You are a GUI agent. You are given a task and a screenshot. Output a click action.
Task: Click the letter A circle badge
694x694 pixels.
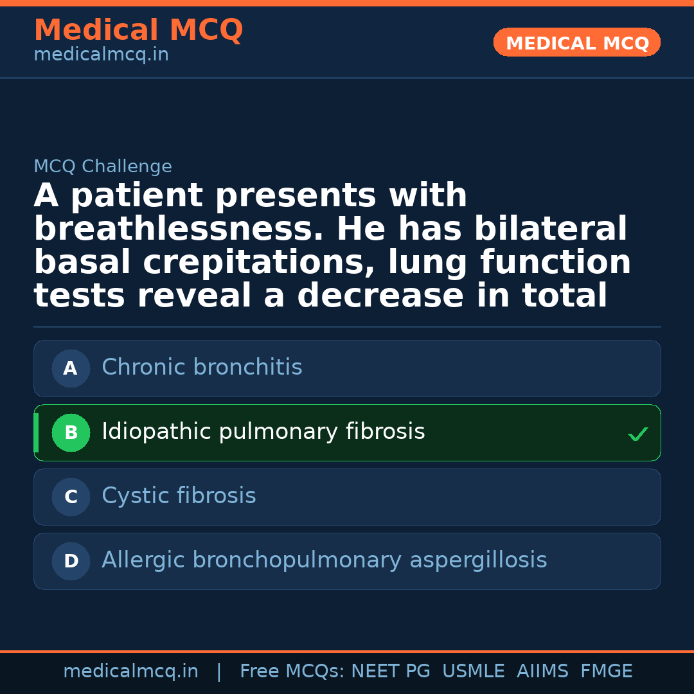coord(71,368)
